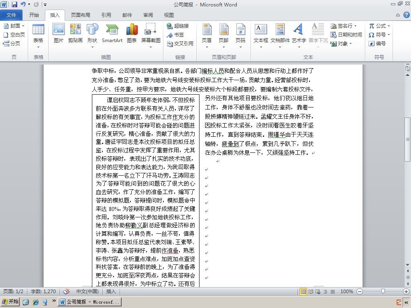Click the scroll down arrow of document
This screenshot has height=308, width=411.
point(408,265)
